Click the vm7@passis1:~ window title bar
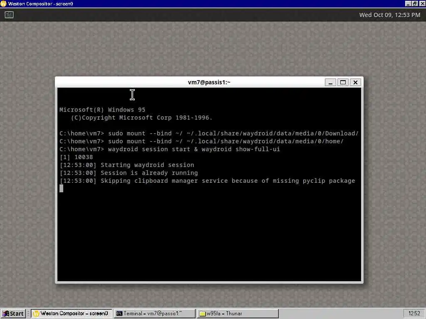The width and height of the screenshot is (426, 319). [209, 82]
